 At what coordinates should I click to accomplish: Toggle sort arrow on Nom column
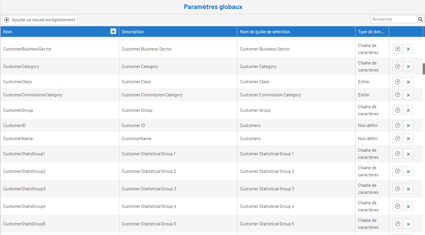click(113, 32)
